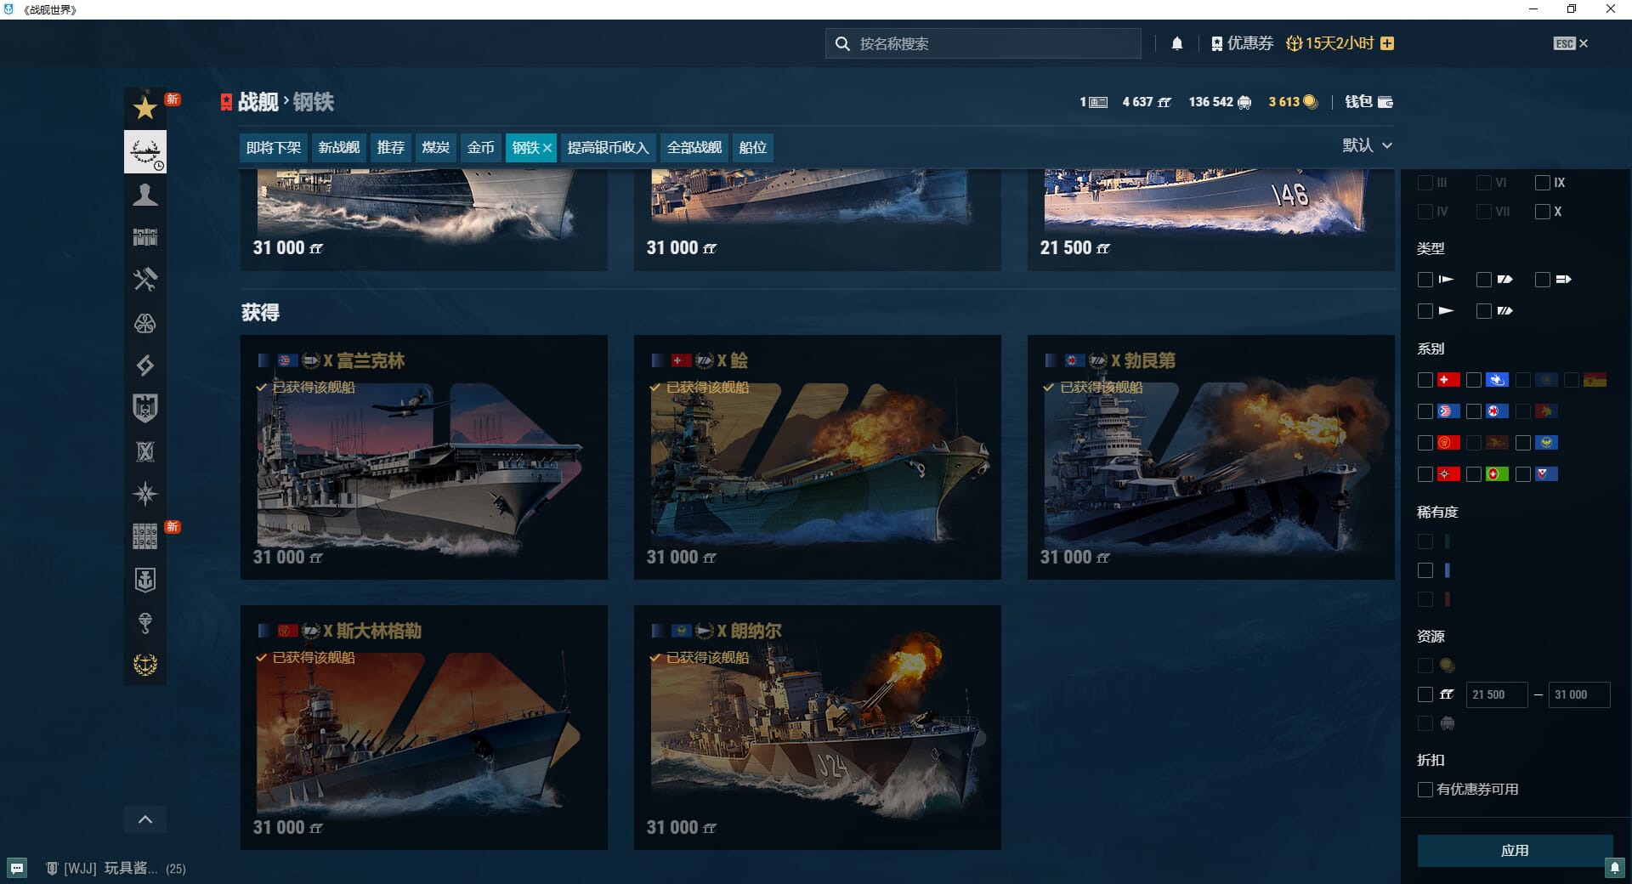Tick the 有优惠券可用 discount checkbox

click(1425, 790)
